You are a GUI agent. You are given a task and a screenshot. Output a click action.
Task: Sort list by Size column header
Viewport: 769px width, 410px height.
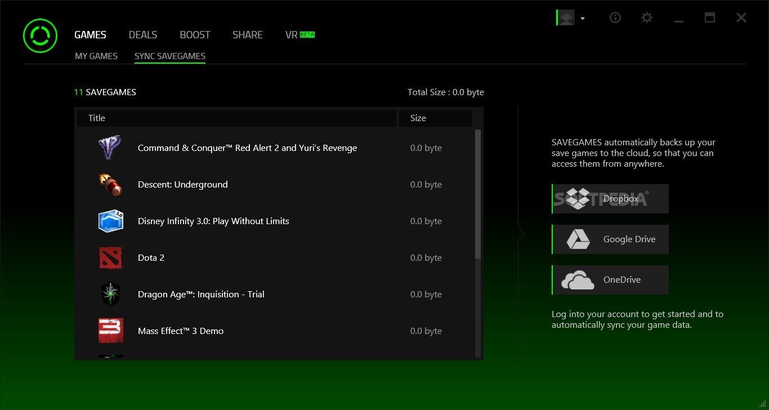(436, 118)
